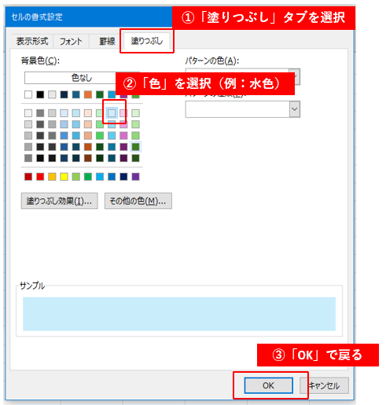Expand the パターンの色 dropdown arrow

[x=295, y=76]
